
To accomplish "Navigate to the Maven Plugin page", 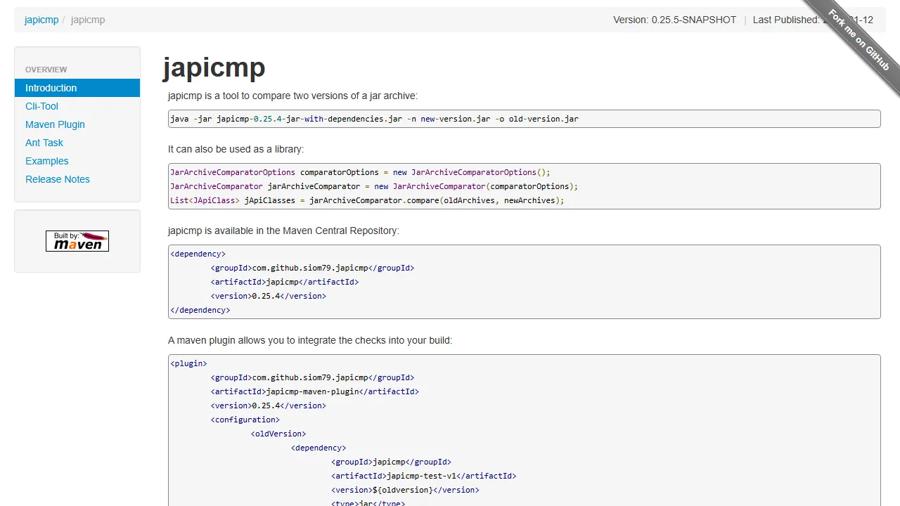I will pos(55,124).
